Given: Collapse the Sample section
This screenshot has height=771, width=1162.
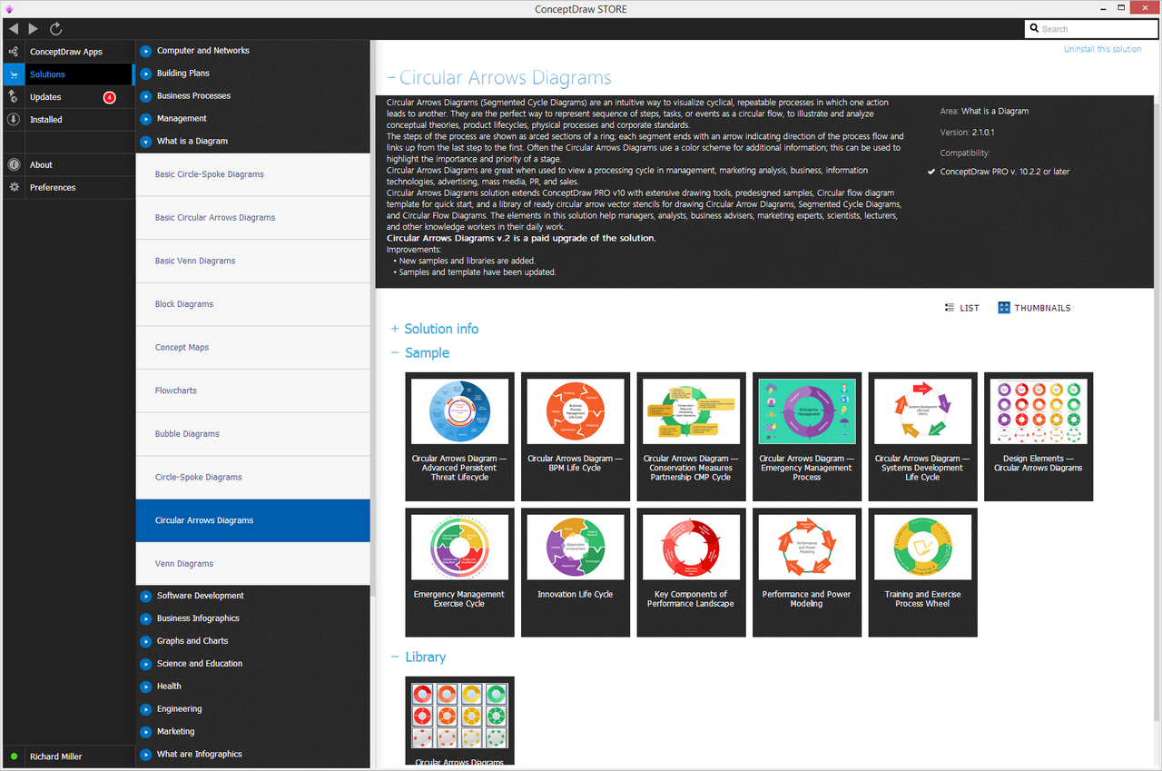Looking at the screenshot, I should point(420,353).
